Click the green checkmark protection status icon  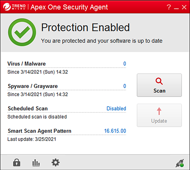coord(22,32)
